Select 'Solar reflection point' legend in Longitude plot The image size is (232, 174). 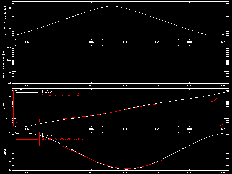(62, 95)
